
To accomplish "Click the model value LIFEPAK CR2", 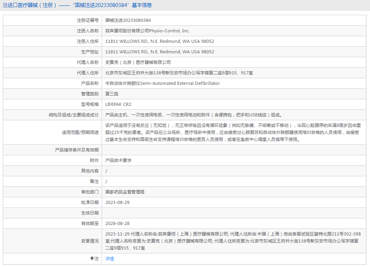I will point(118,104).
